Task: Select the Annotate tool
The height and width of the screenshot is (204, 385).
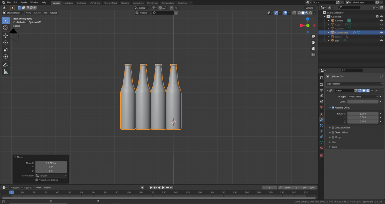Action: 6,65
